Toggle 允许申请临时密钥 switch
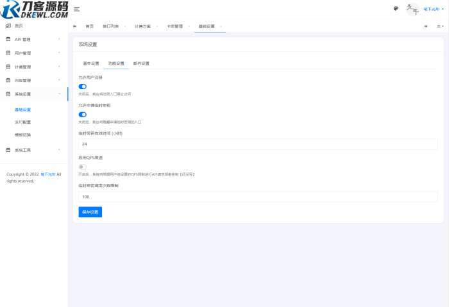Image resolution: width=449 pixels, height=307 pixels. coord(83,115)
